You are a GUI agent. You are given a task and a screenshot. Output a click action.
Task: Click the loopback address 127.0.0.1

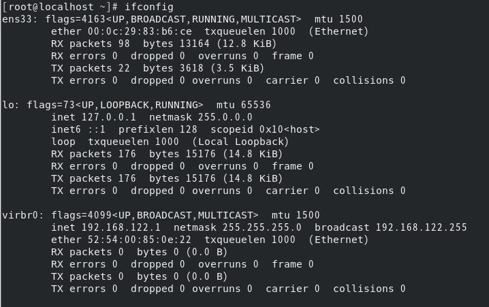[x=108, y=117]
